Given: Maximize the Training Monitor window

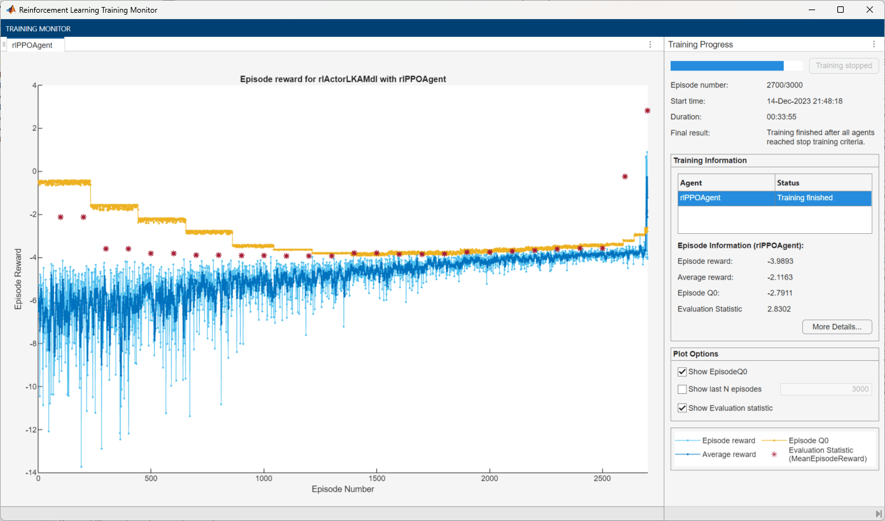Looking at the screenshot, I should tap(840, 10).
